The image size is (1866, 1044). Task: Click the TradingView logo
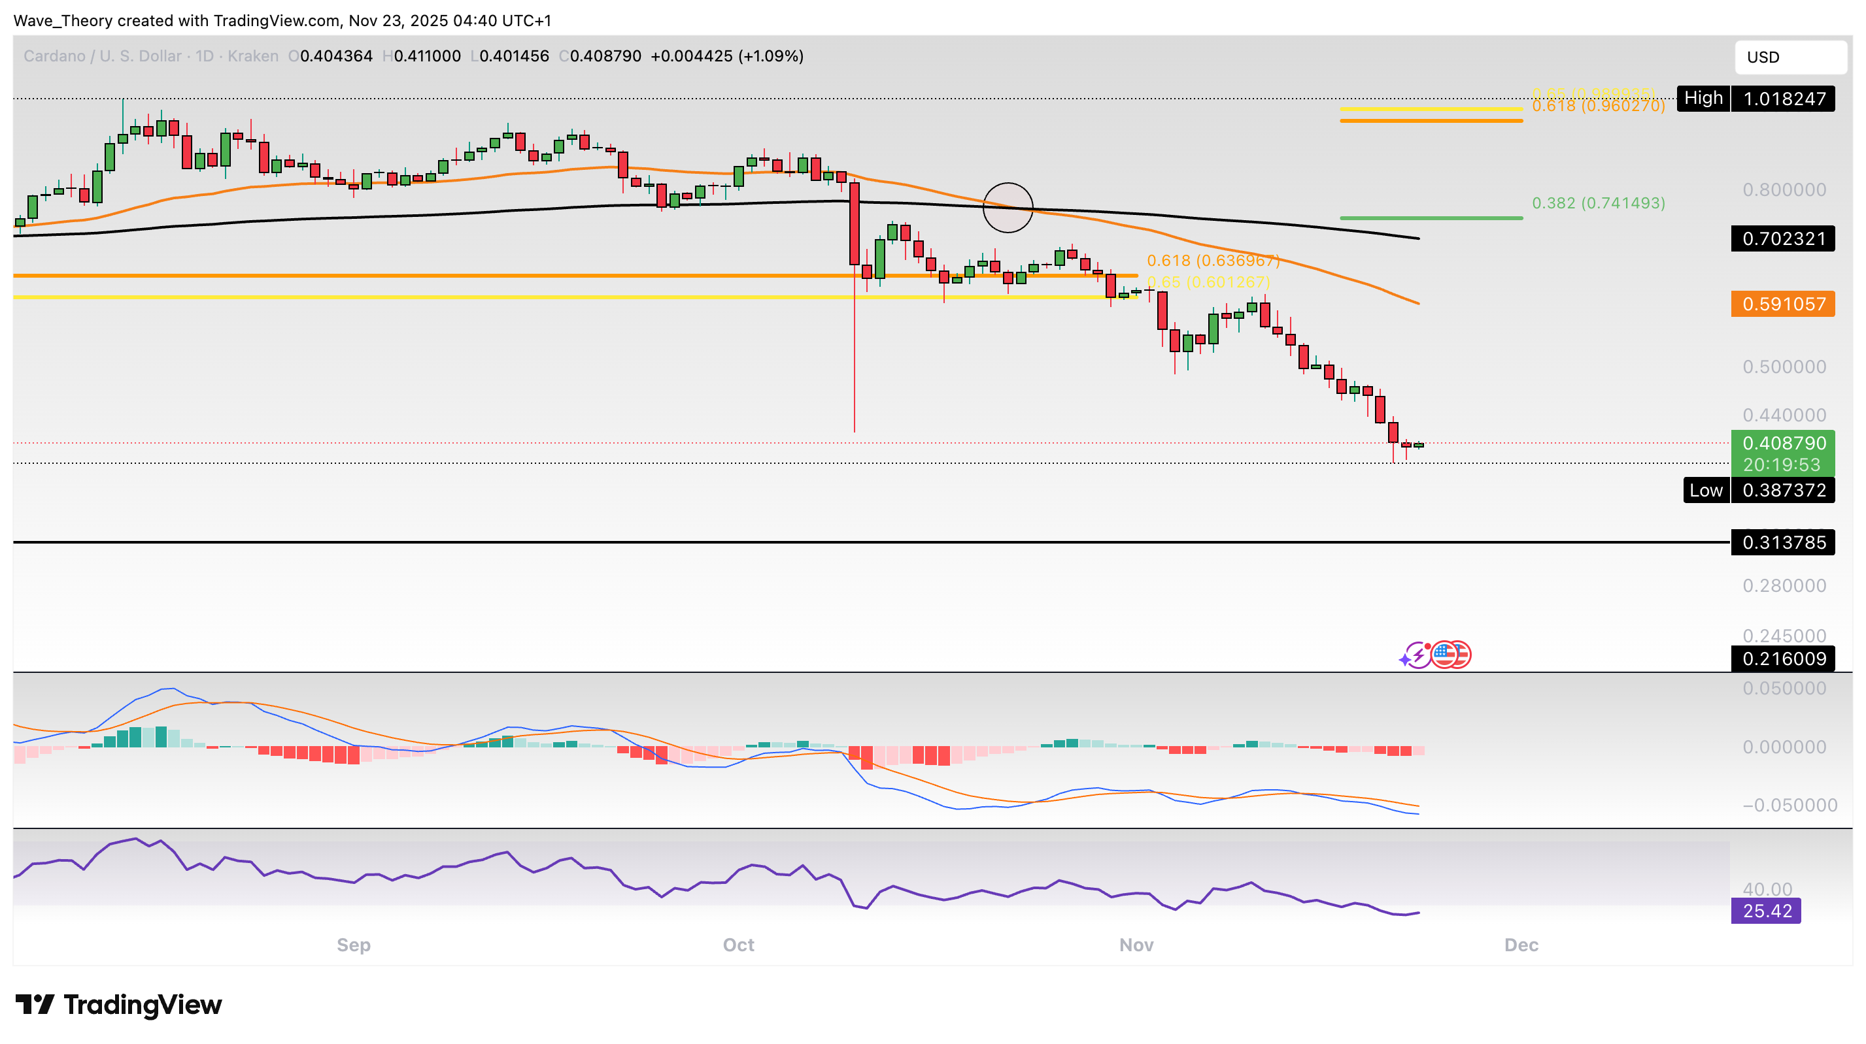click(x=119, y=1004)
